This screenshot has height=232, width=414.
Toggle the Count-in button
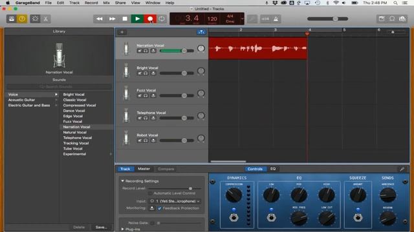pyautogui.click(x=265, y=19)
